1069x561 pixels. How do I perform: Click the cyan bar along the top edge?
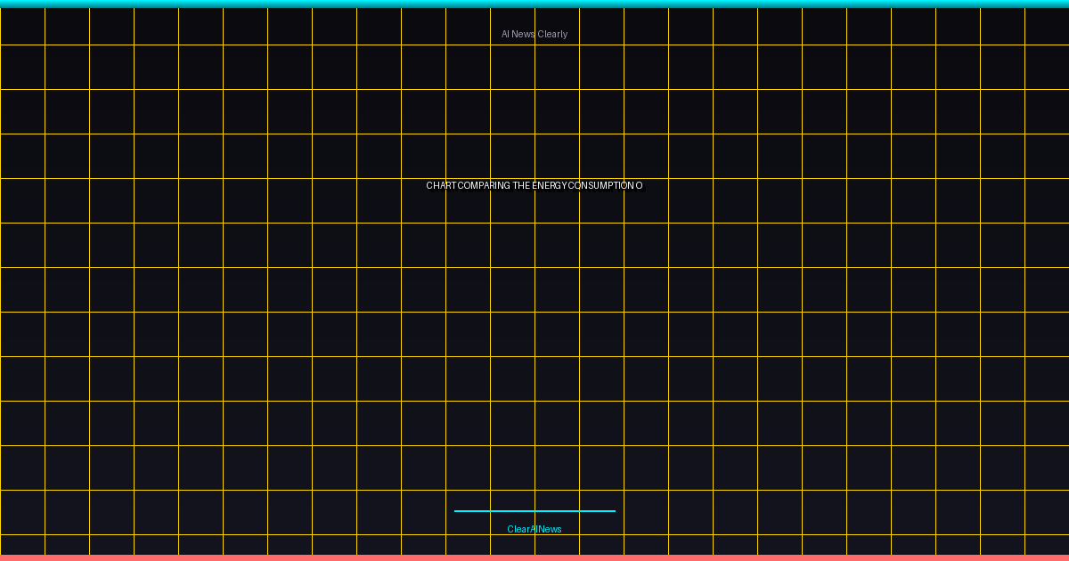pyautogui.click(x=534, y=4)
